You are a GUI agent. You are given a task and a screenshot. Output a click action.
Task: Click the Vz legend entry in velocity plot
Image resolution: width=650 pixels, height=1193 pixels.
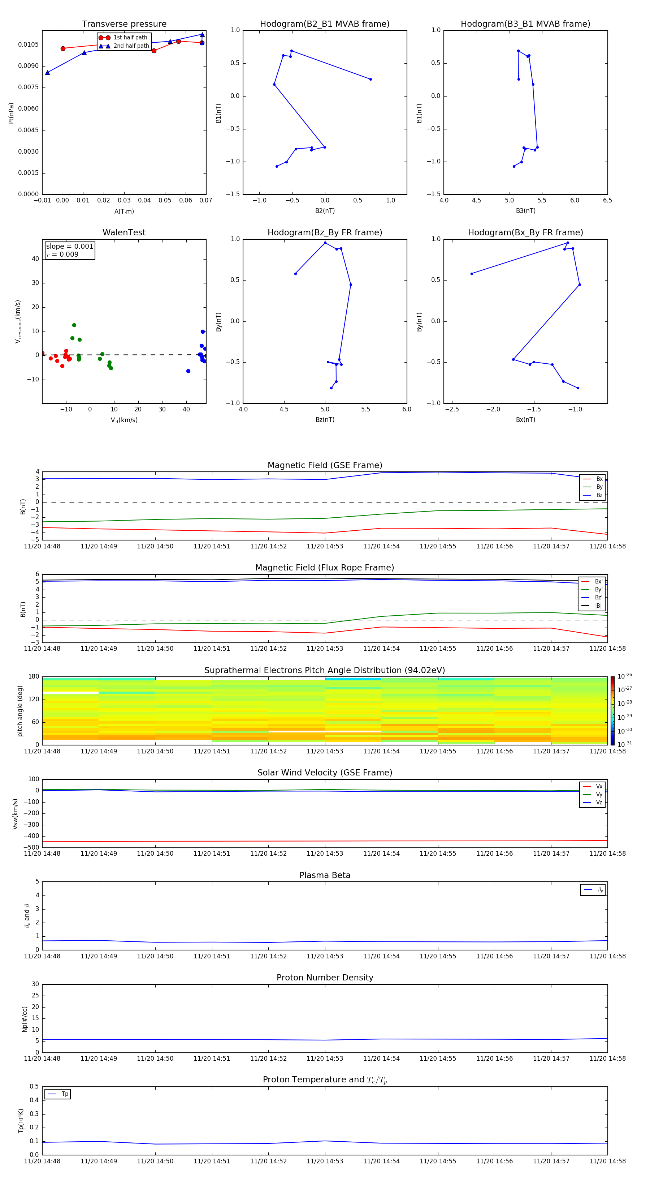[x=593, y=803]
